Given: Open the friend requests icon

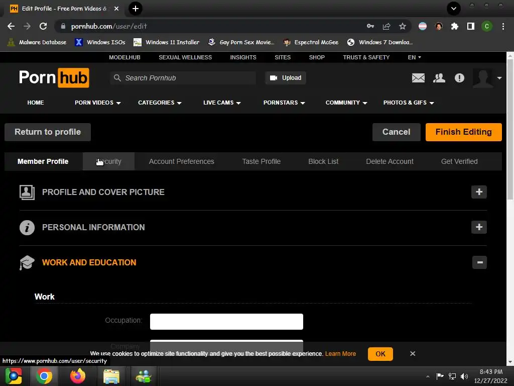Looking at the screenshot, I should 439,78.
